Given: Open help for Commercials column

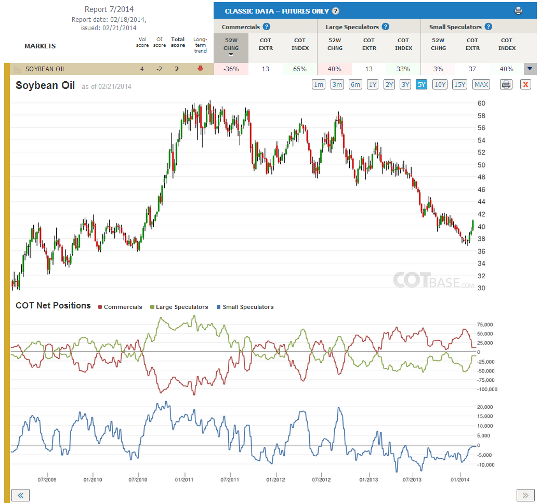Looking at the screenshot, I should pos(267,27).
